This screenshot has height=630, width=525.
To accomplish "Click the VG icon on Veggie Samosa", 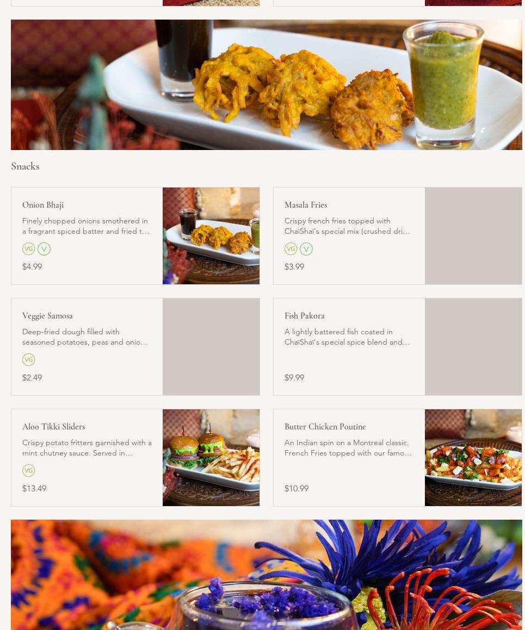I will pos(28,360).
